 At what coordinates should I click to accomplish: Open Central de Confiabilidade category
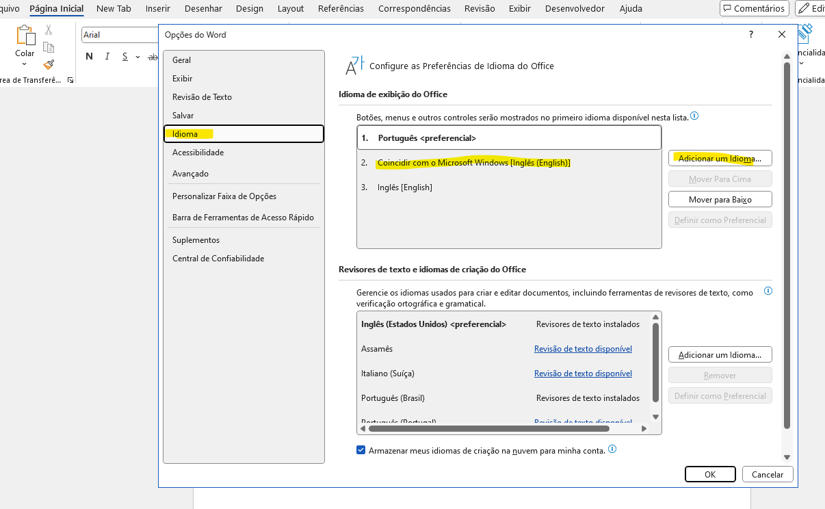(x=244, y=259)
